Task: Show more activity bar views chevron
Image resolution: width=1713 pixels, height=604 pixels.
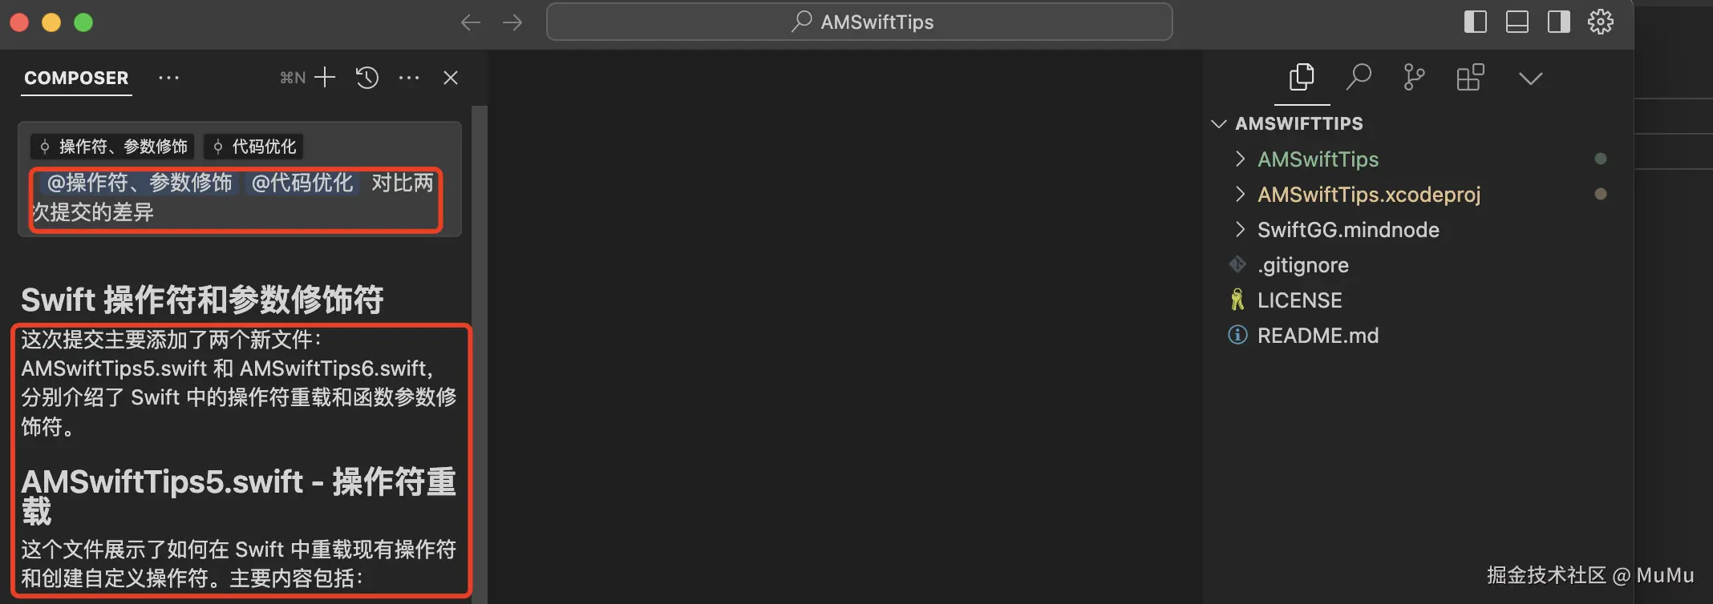Action: [1530, 79]
